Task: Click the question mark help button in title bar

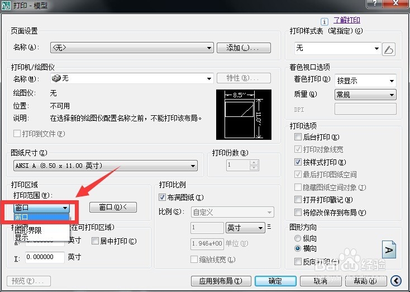Action: (375, 3)
